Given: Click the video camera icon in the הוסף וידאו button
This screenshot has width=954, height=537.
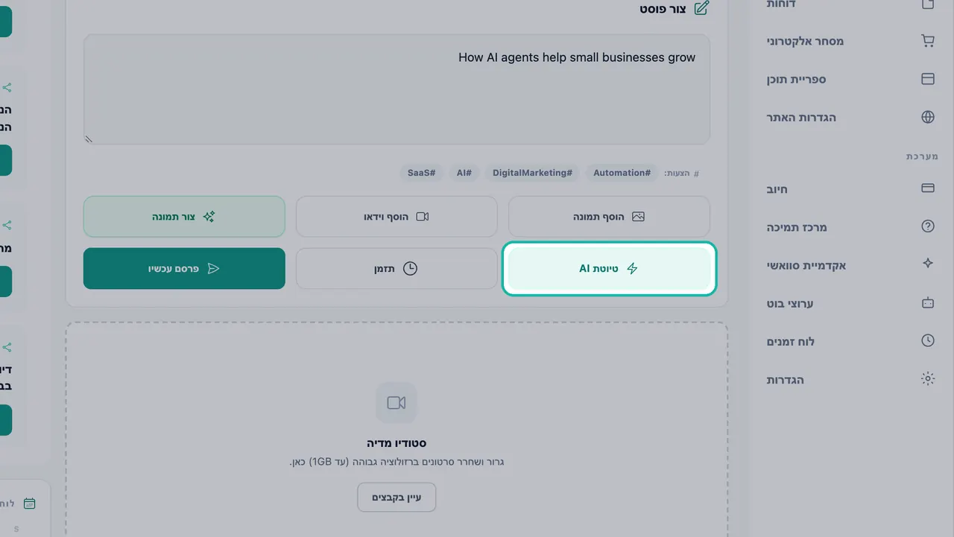Looking at the screenshot, I should (423, 217).
